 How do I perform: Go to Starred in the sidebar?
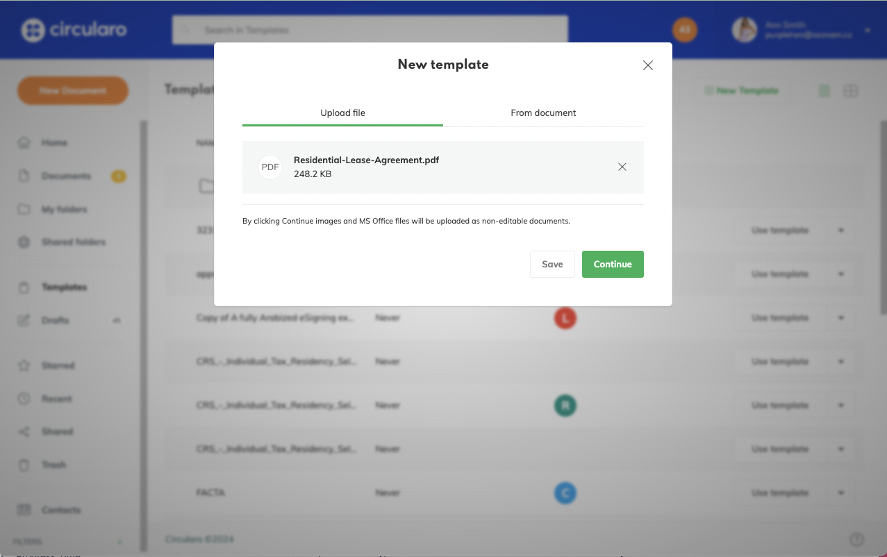point(58,365)
